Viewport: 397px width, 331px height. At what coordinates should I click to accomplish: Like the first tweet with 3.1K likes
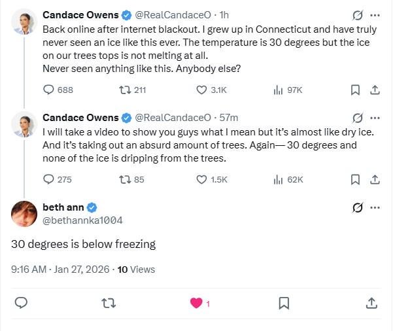(202, 90)
